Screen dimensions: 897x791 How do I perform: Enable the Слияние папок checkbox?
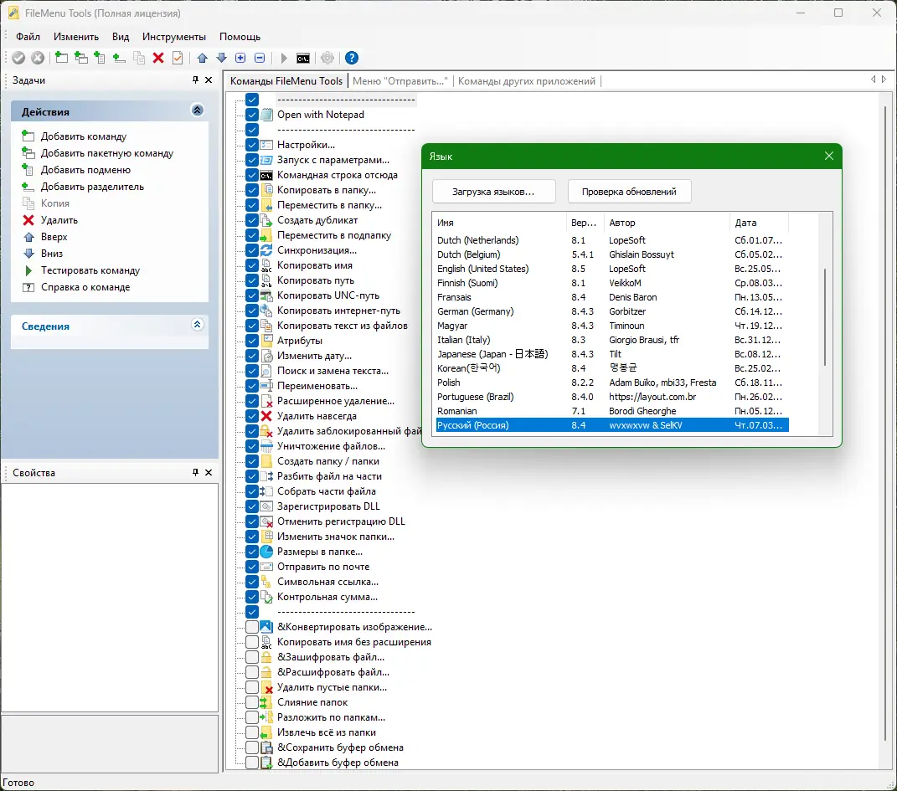pyautogui.click(x=252, y=702)
